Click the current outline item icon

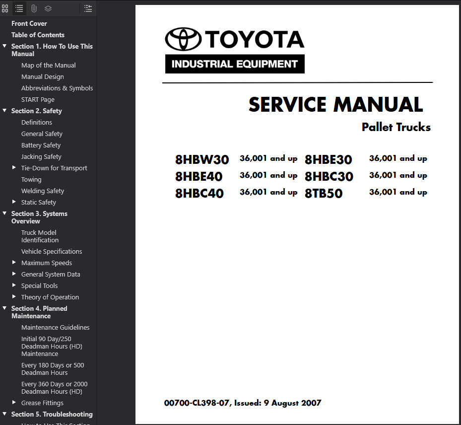point(88,8)
